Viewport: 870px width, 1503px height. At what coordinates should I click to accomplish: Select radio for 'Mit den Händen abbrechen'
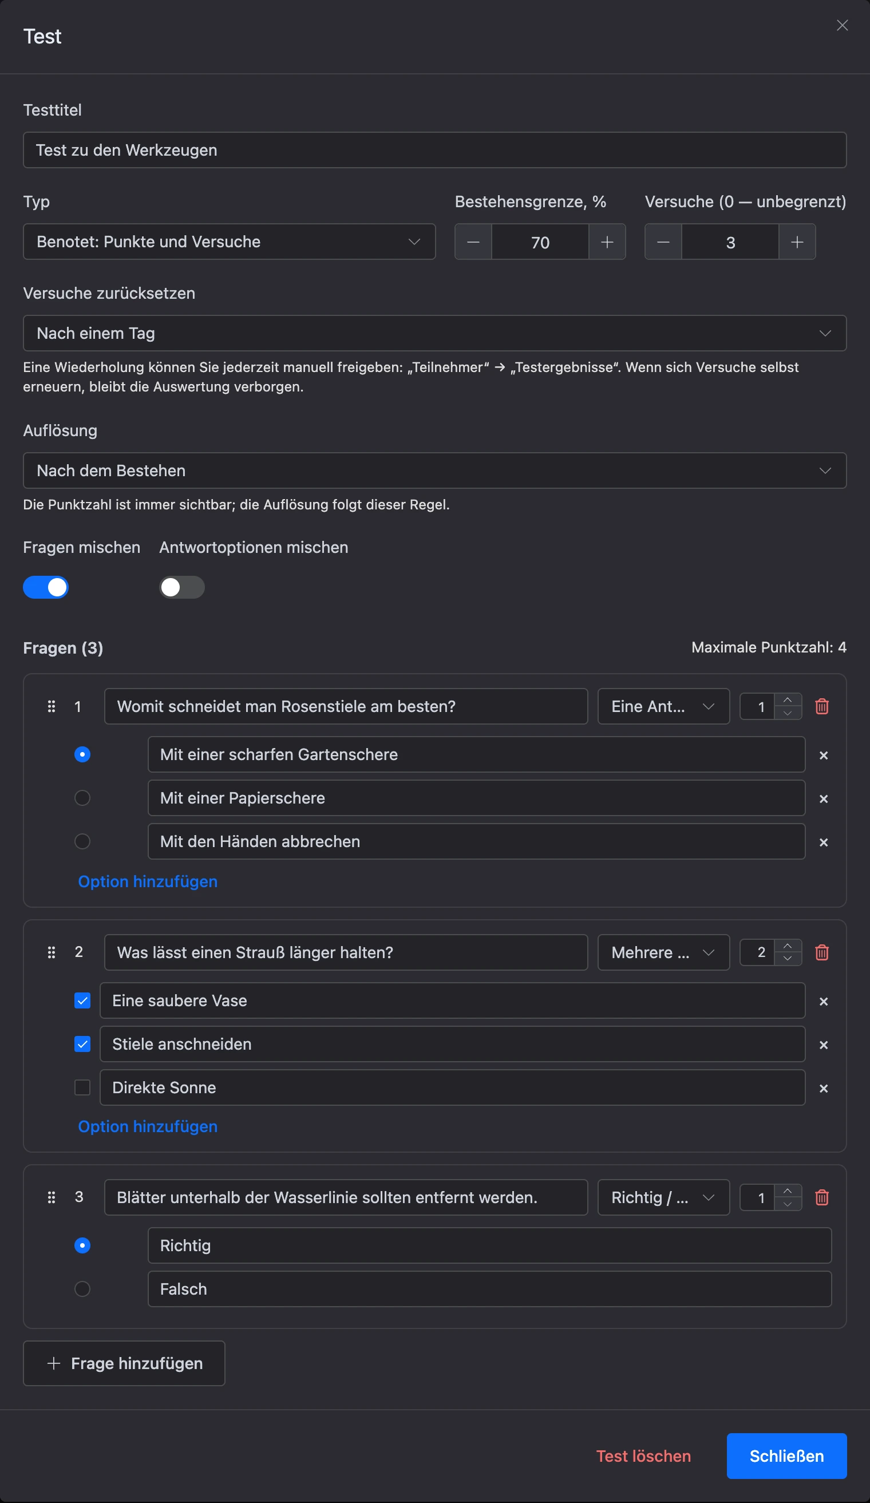pyautogui.click(x=82, y=841)
